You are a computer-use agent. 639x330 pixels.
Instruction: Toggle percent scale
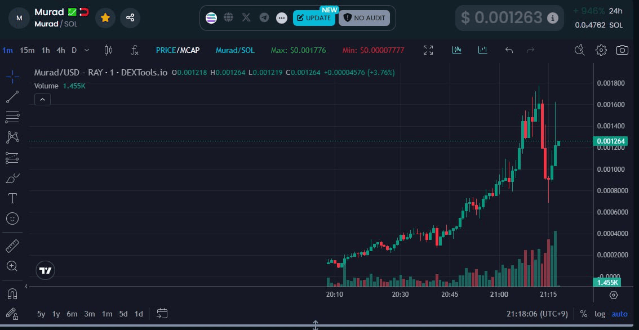[584, 314]
